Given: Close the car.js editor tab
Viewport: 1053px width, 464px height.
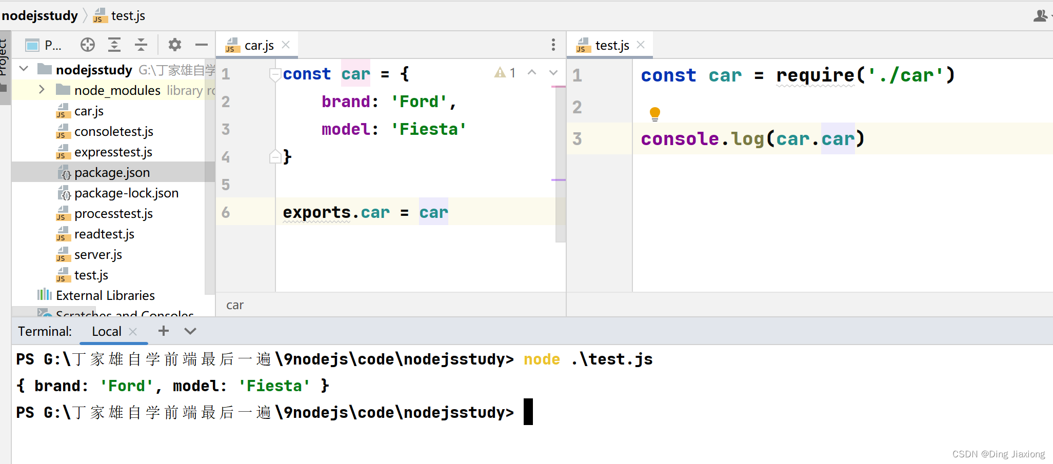Looking at the screenshot, I should pos(286,45).
